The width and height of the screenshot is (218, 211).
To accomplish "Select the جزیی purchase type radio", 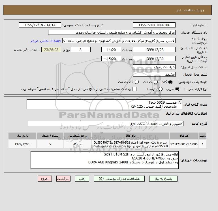I will (177, 89).
